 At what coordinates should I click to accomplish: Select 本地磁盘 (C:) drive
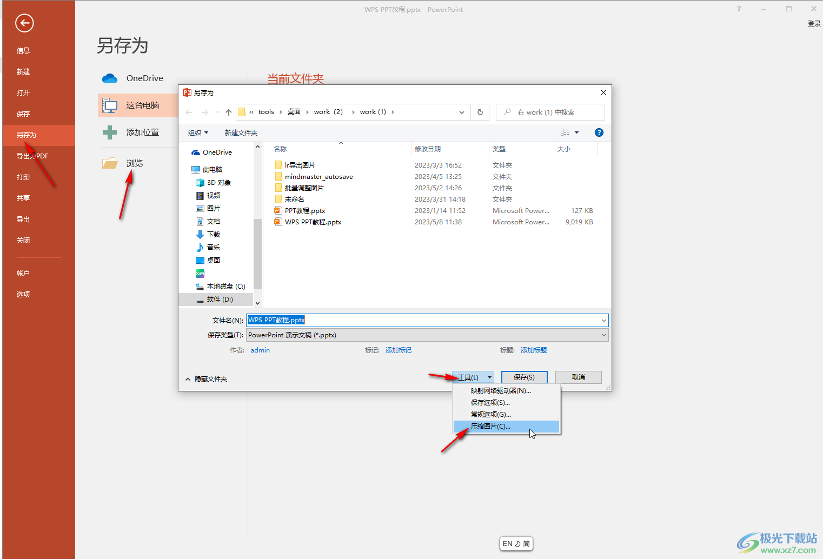tap(221, 287)
